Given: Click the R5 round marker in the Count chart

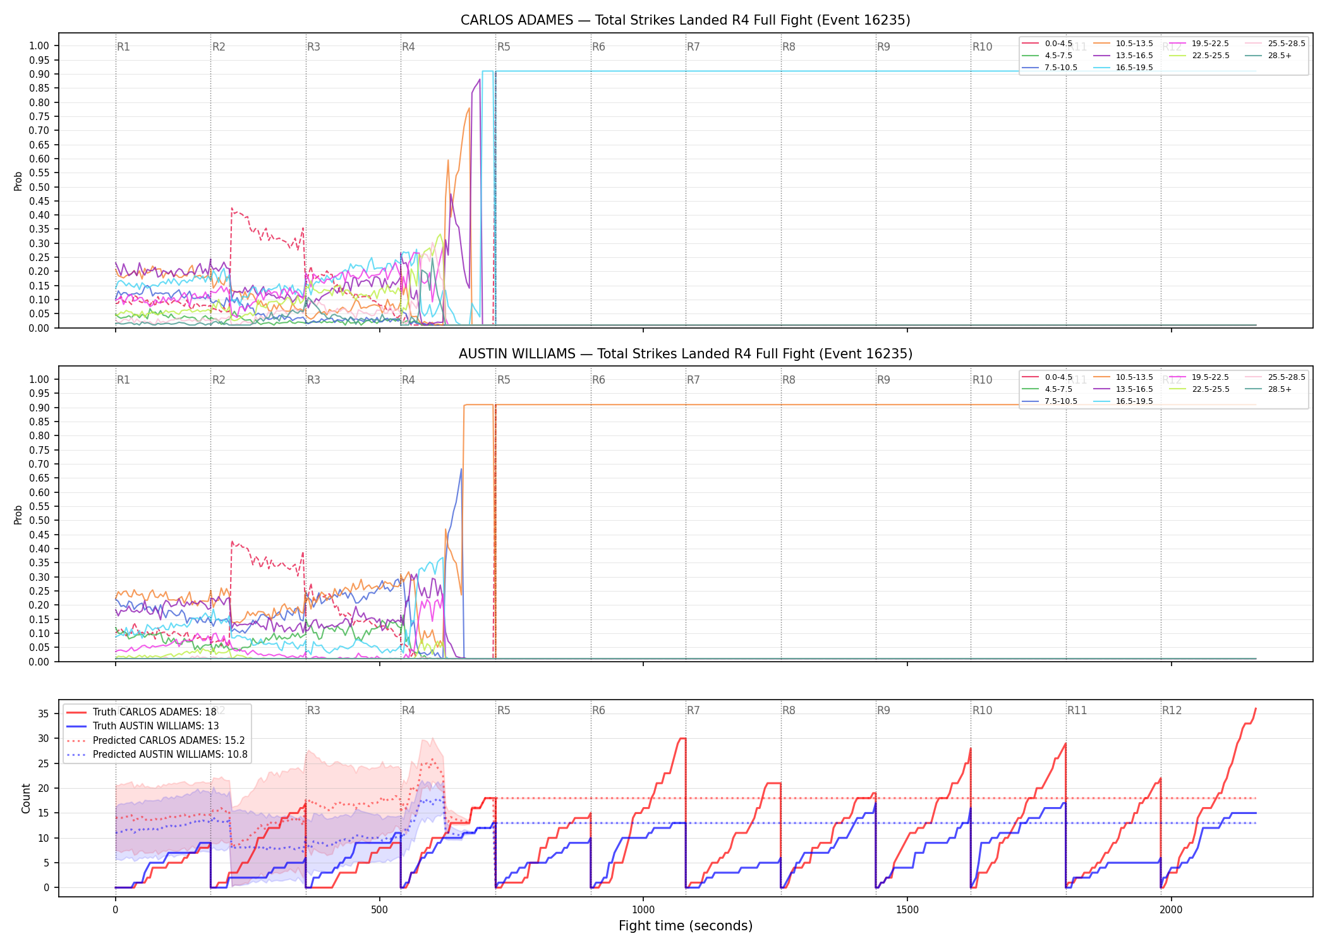Looking at the screenshot, I should click(504, 710).
